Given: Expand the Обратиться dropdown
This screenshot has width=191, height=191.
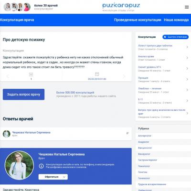Looking at the screenshot, I should [x=53, y=177].
